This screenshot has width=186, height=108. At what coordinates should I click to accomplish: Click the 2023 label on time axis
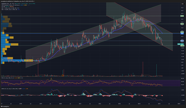click(119, 104)
